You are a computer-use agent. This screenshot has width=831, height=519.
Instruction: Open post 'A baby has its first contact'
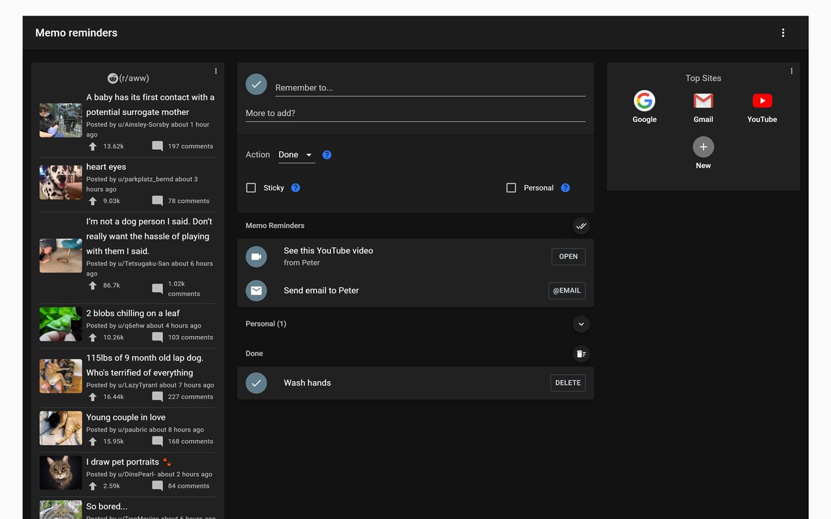(x=151, y=104)
